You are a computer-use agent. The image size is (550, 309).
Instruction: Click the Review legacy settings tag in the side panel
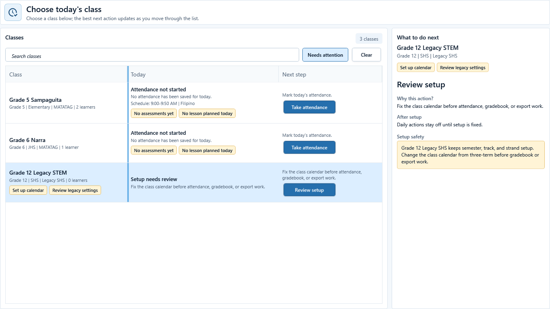coord(463,68)
